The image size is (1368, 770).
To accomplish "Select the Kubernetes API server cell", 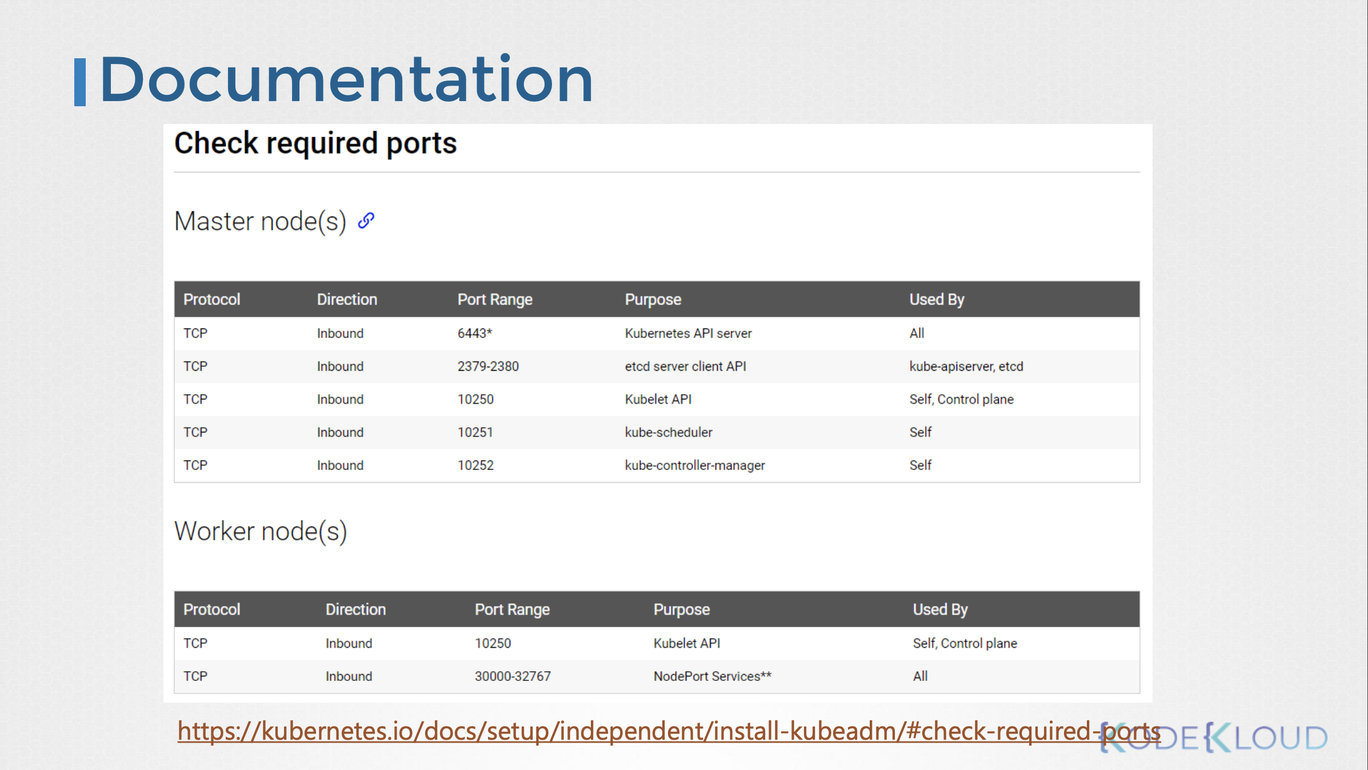I will tap(688, 333).
